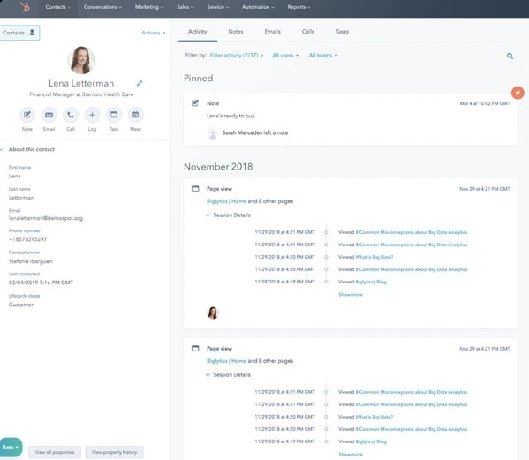529x460 pixels.
Task: Click the View all properties button
Action: [55, 452]
